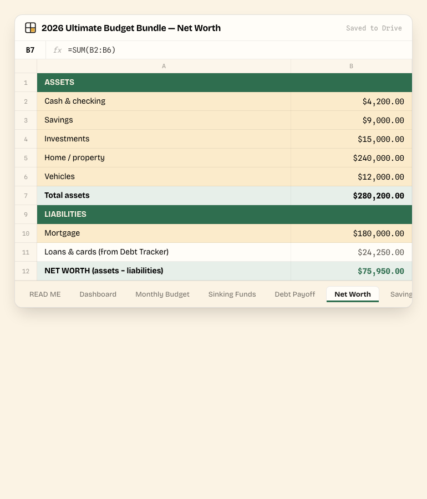Open the partially visible Savings tab
The width and height of the screenshot is (427, 499).
coord(401,294)
